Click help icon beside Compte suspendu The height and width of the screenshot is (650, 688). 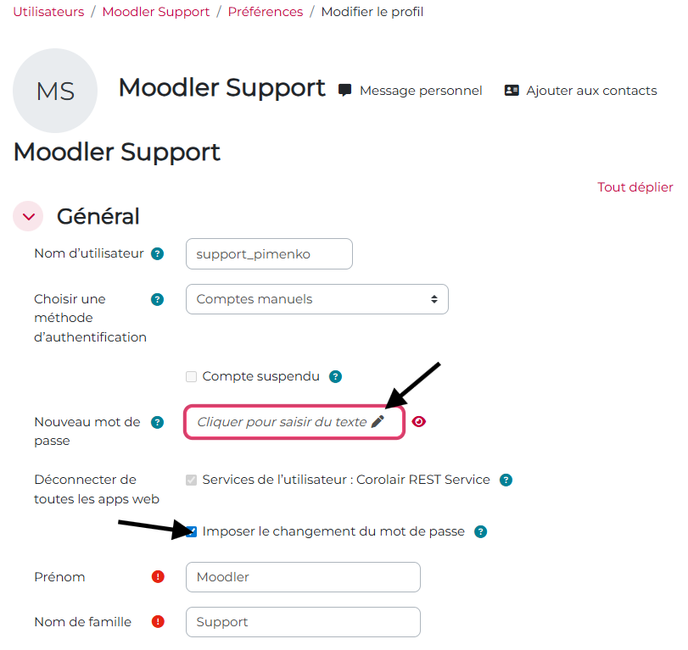pos(335,376)
